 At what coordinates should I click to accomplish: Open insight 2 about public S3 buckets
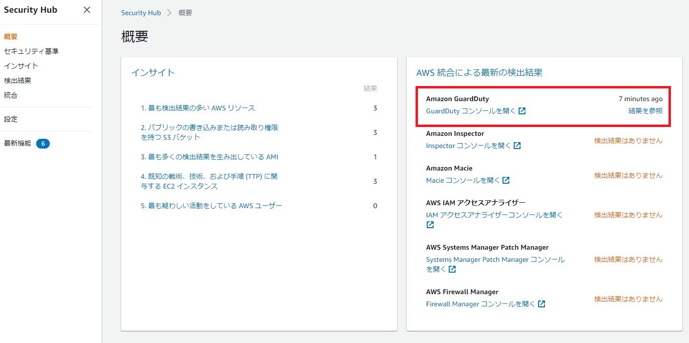(209, 132)
